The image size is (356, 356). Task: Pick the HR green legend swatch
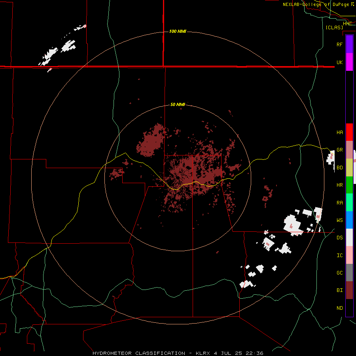pyautogui.click(x=349, y=185)
